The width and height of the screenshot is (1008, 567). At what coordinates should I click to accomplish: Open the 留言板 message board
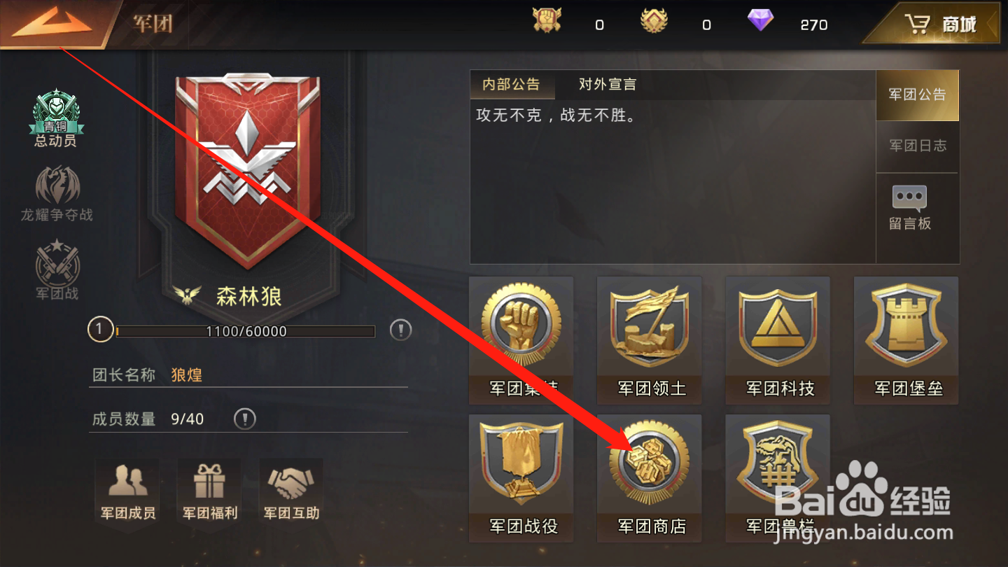910,209
